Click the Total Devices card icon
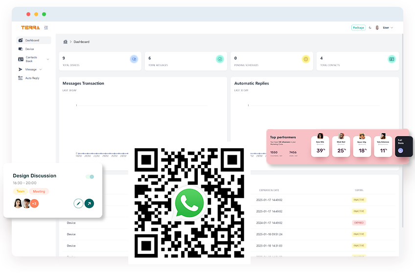Image resolution: width=415 pixels, height=273 pixels. tap(134, 59)
